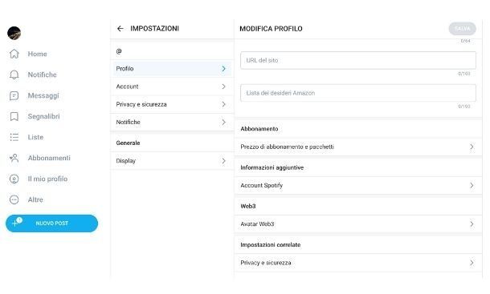
Task: Select Notifiche label in left sidebar
Action: [x=43, y=75]
